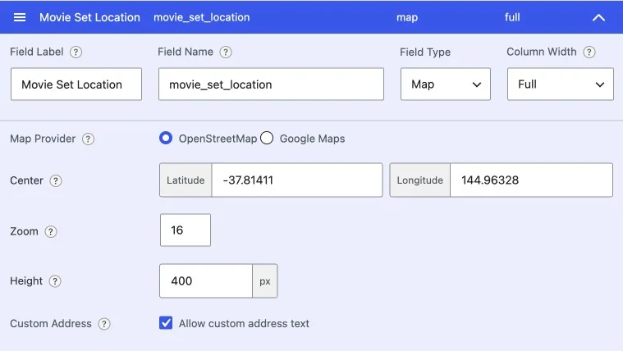The width and height of the screenshot is (623, 351).
Task: Click the Zoom value field
Action: pos(186,230)
